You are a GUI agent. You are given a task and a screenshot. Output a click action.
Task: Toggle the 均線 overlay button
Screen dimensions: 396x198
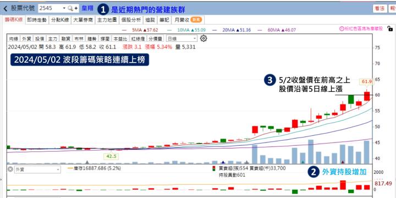[x=13, y=38]
